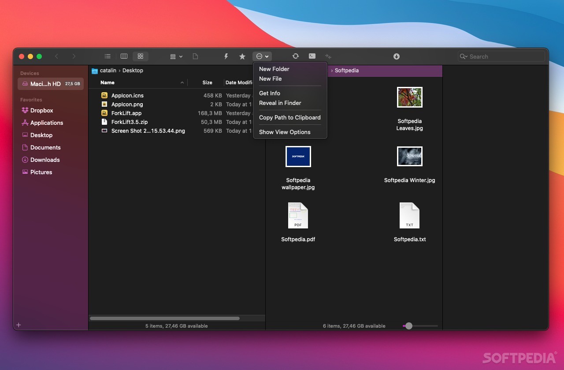Sort by the Date Modified column header

238,82
